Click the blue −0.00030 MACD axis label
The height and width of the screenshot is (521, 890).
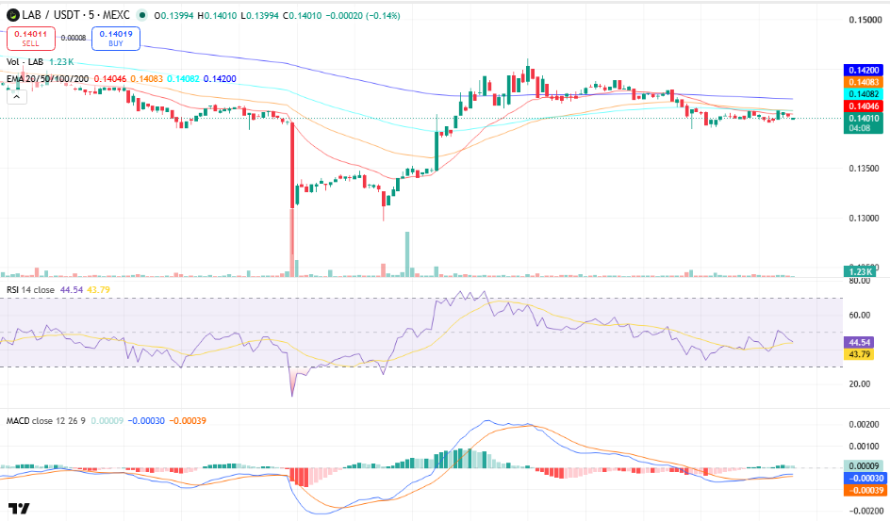864,478
